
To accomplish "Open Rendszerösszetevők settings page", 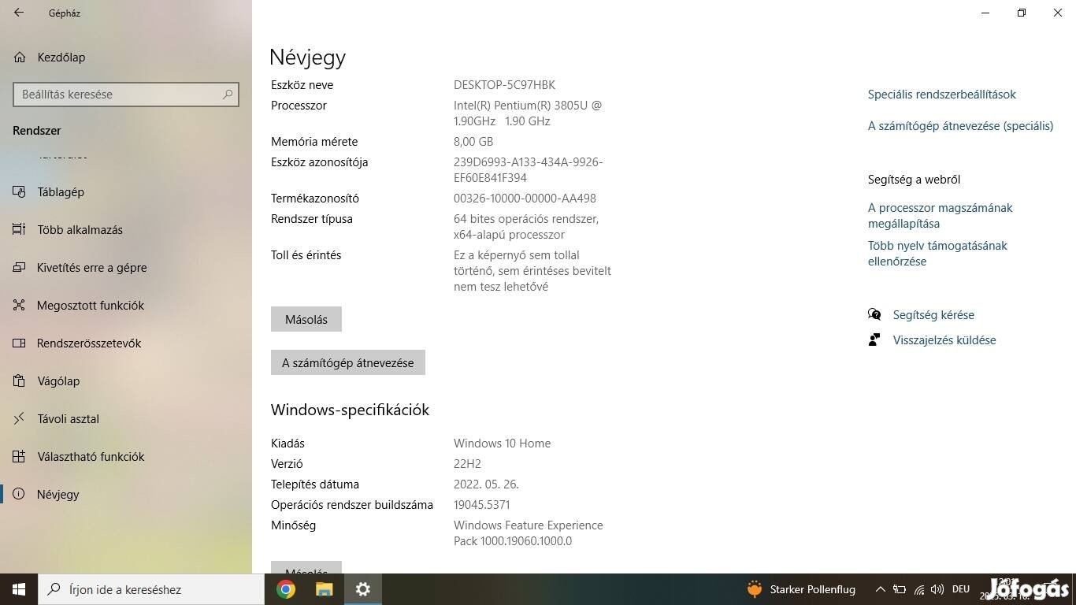I will coord(126,343).
